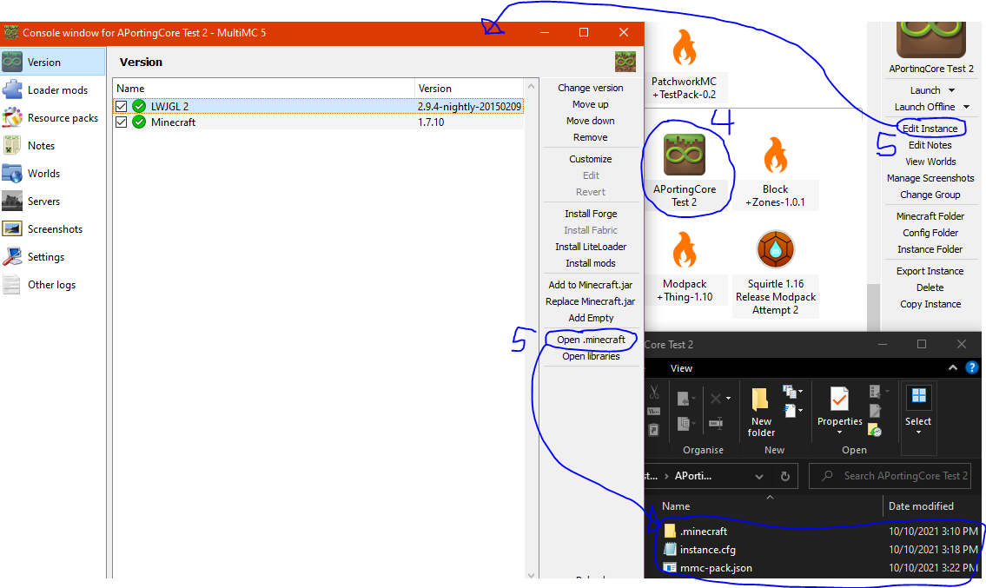Click component list vertical scrollbar
The height and width of the screenshot is (588, 986).
(x=532, y=330)
